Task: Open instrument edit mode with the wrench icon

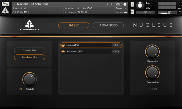Action: [x=5, y=4]
